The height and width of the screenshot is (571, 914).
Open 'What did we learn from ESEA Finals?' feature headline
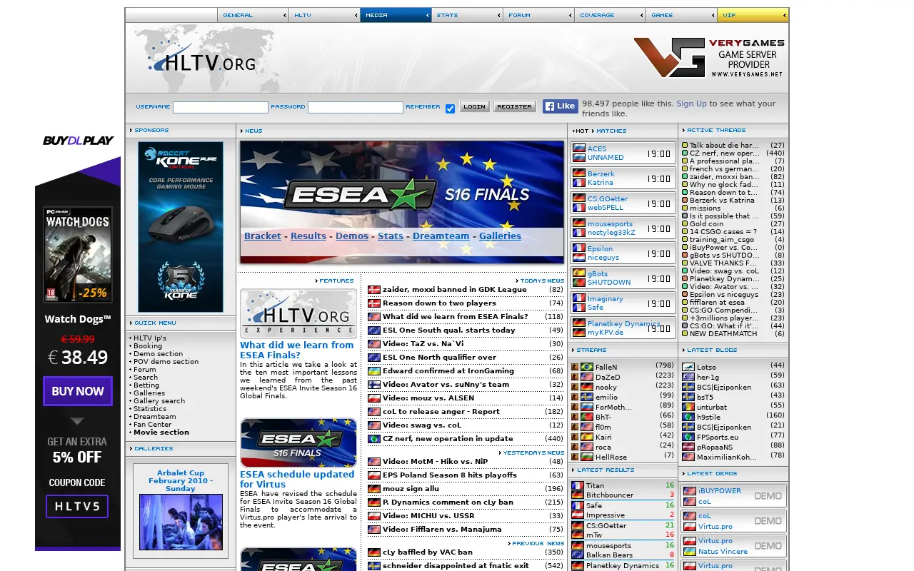297,350
